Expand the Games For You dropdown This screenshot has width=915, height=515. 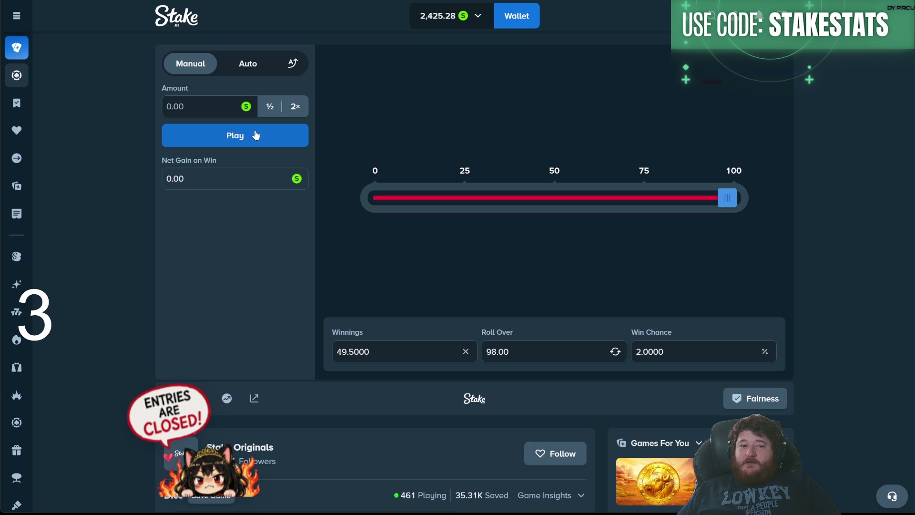[699, 443]
